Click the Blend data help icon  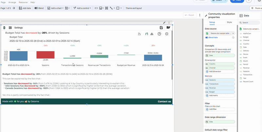point(233,38)
